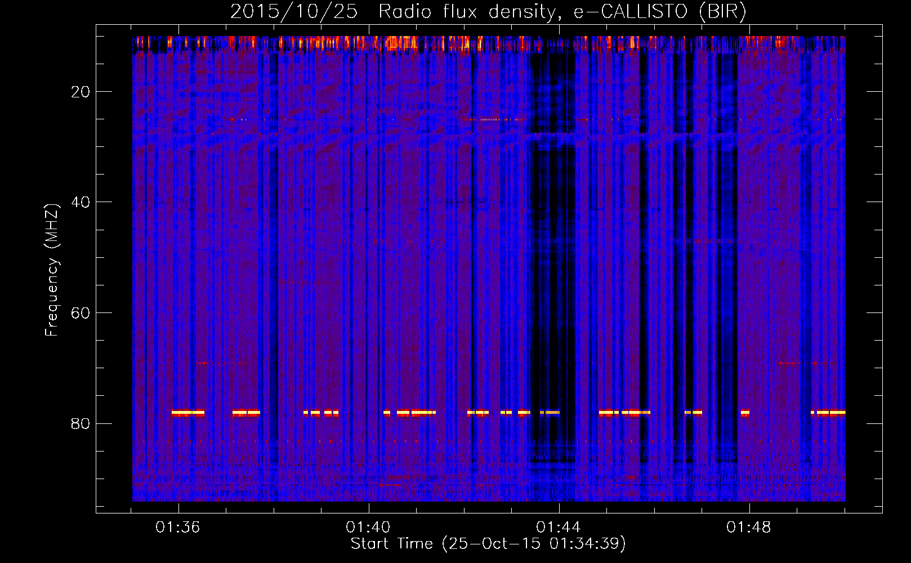Image resolution: width=911 pixels, height=563 pixels.
Task: Click the '01:40' time tick label
Action: [368, 528]
